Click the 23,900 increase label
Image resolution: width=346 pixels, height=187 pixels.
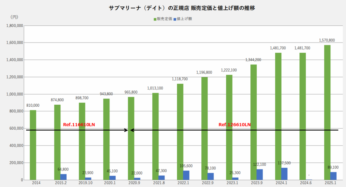click(x=88, y=173)
